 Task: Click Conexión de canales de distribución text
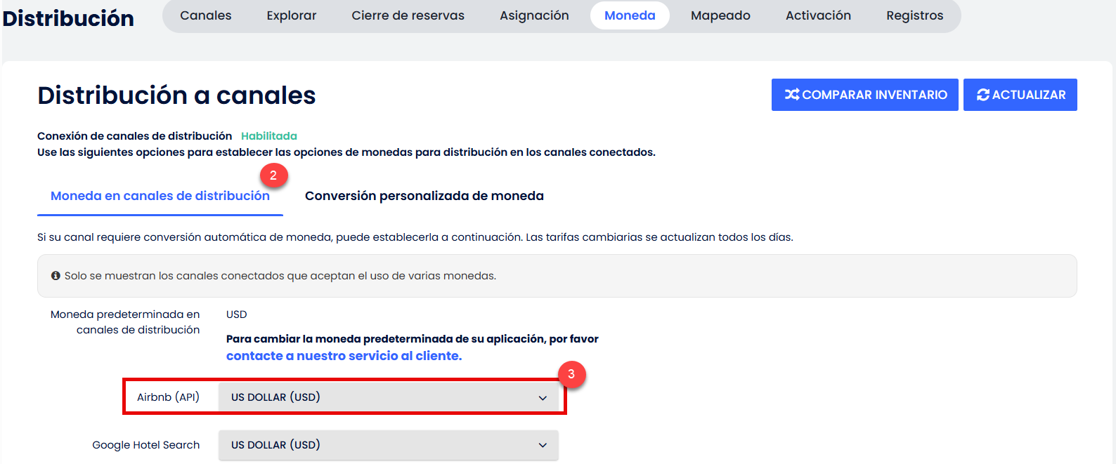(x=135, y=136)
